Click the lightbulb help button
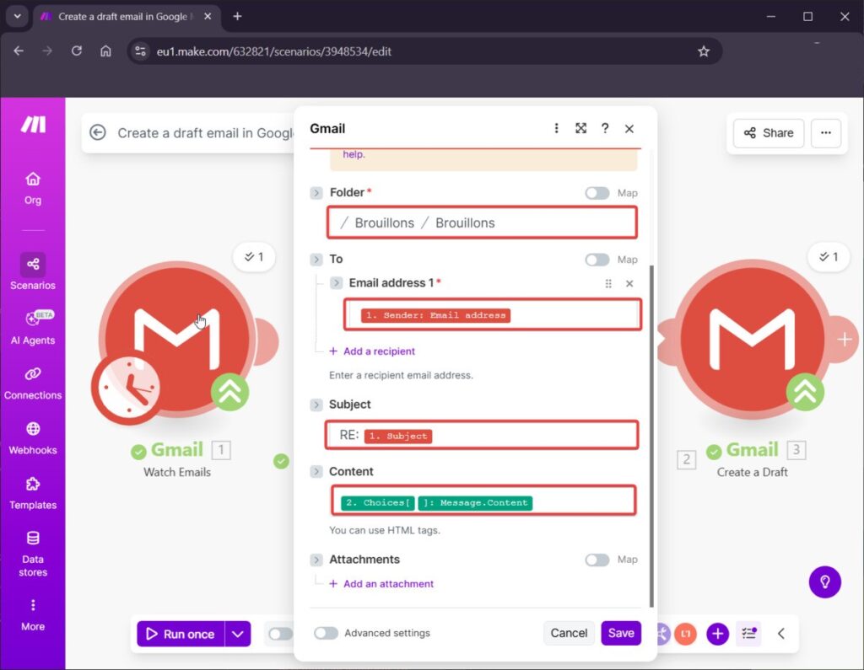864x670 pixels. tap(824, 582)
